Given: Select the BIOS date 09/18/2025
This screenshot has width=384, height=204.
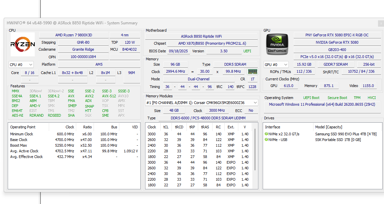Looking at the screenshot, I should click(x=178, y=51).
